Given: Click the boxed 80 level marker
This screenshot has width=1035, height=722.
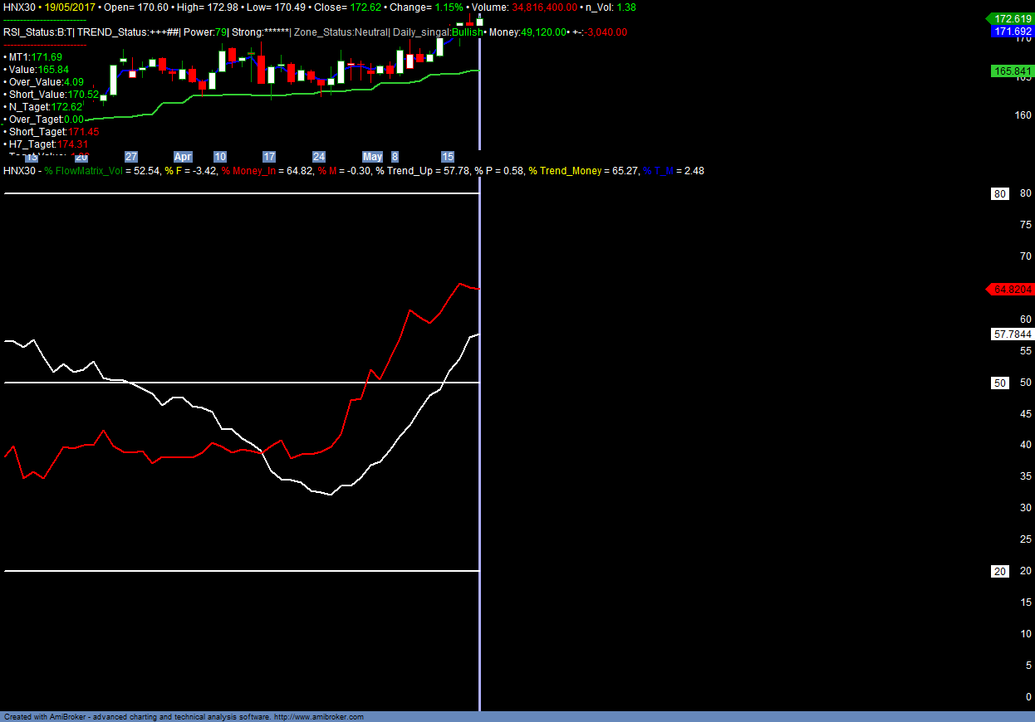Looking at the screenshot, I should (1000, 193).
